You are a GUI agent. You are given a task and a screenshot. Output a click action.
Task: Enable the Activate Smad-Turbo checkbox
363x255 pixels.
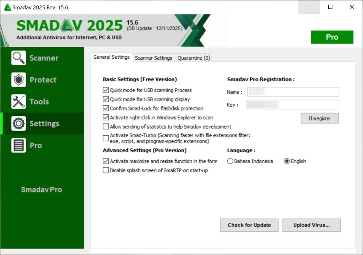click(x=106, y=138)
